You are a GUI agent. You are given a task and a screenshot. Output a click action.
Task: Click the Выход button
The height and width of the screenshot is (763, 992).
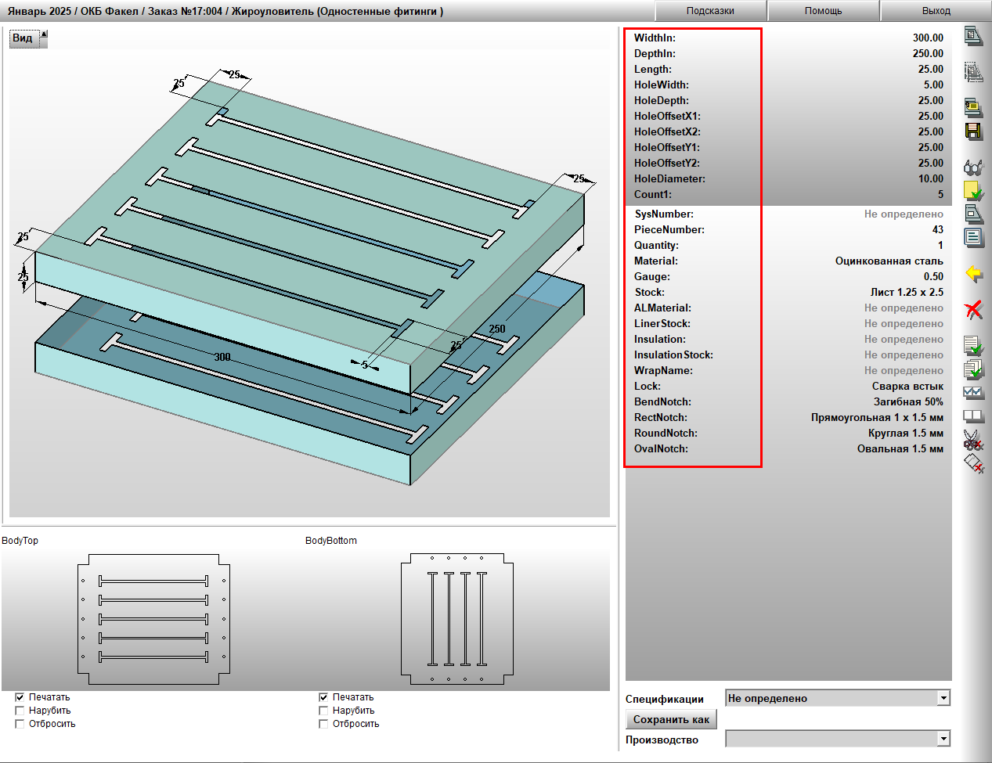click(x=936, y=11)
